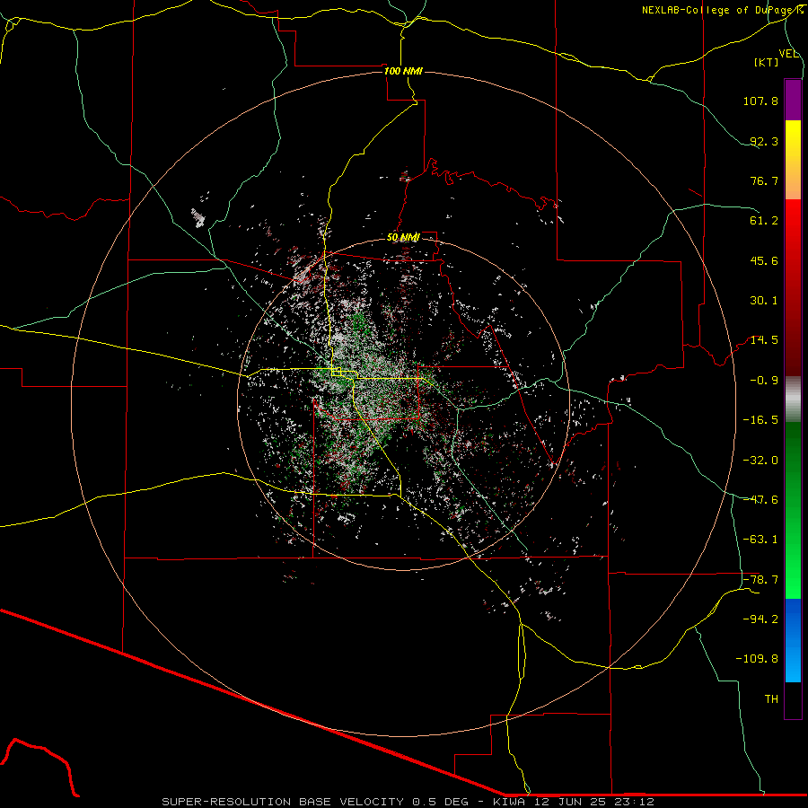808x808 pixels.
Task: Click the yellow-orange segment of velocity color bar
Action: coord(793,160)
